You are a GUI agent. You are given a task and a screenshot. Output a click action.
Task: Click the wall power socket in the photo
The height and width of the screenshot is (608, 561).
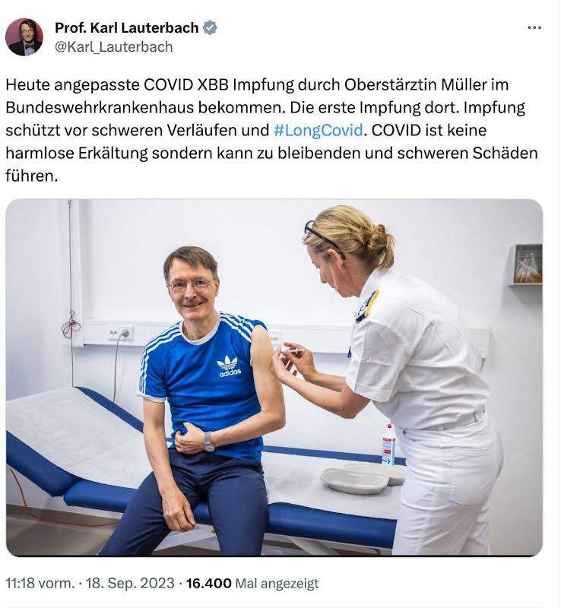[x=120, y=334]
